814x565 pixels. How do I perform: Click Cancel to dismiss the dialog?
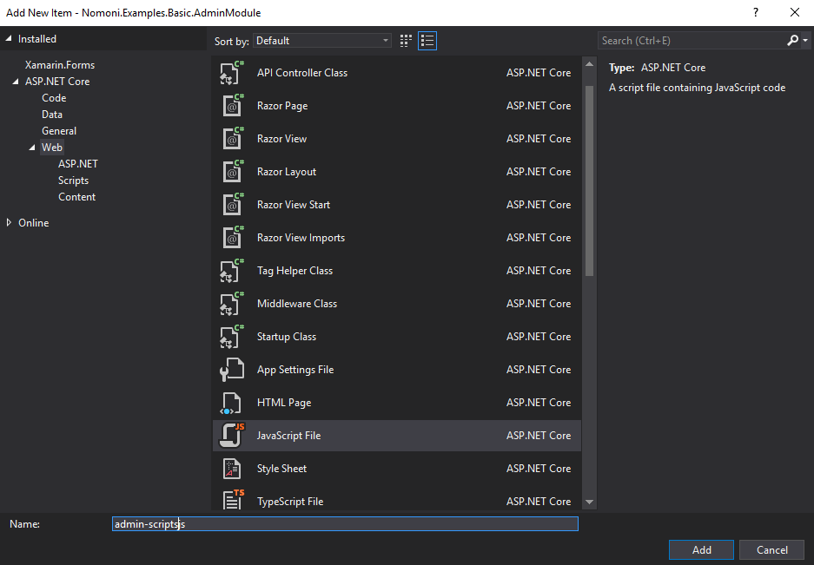pyautogui.click(x=771, y=549)
